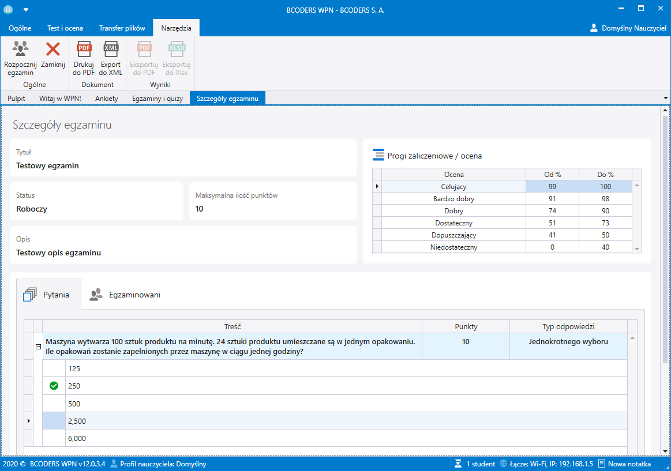Image resolution: width=671 pixels, height=471 pixels.
Task: Select answer option 6,000
Action: pyautogui.click(x=346, y=439)
